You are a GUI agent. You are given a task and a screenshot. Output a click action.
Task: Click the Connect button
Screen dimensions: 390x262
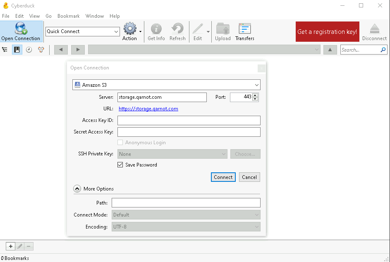[x=223, y=177]
